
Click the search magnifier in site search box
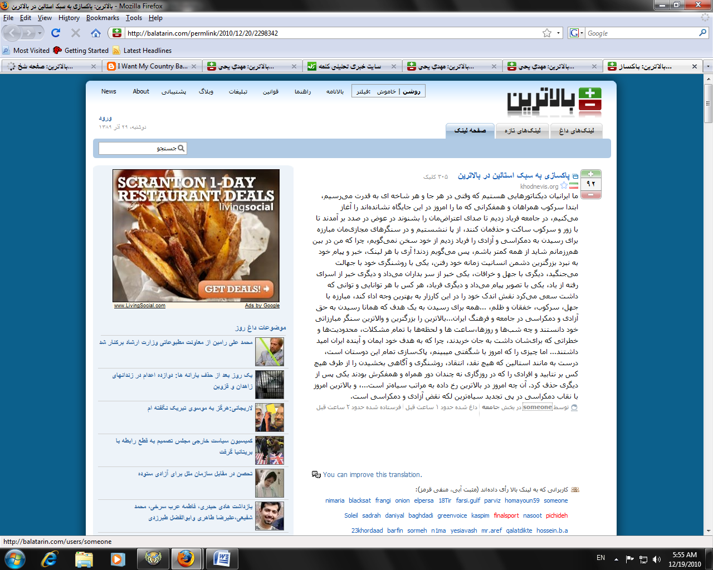[x=181, y=148]
